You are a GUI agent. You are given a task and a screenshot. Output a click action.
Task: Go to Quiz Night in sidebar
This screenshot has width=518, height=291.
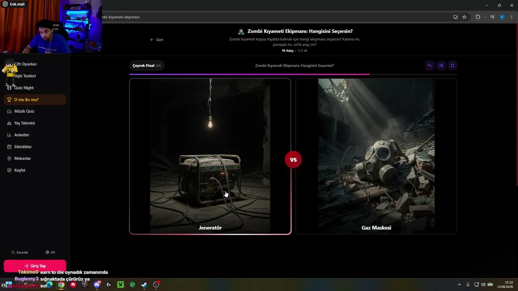coord(34,88)
